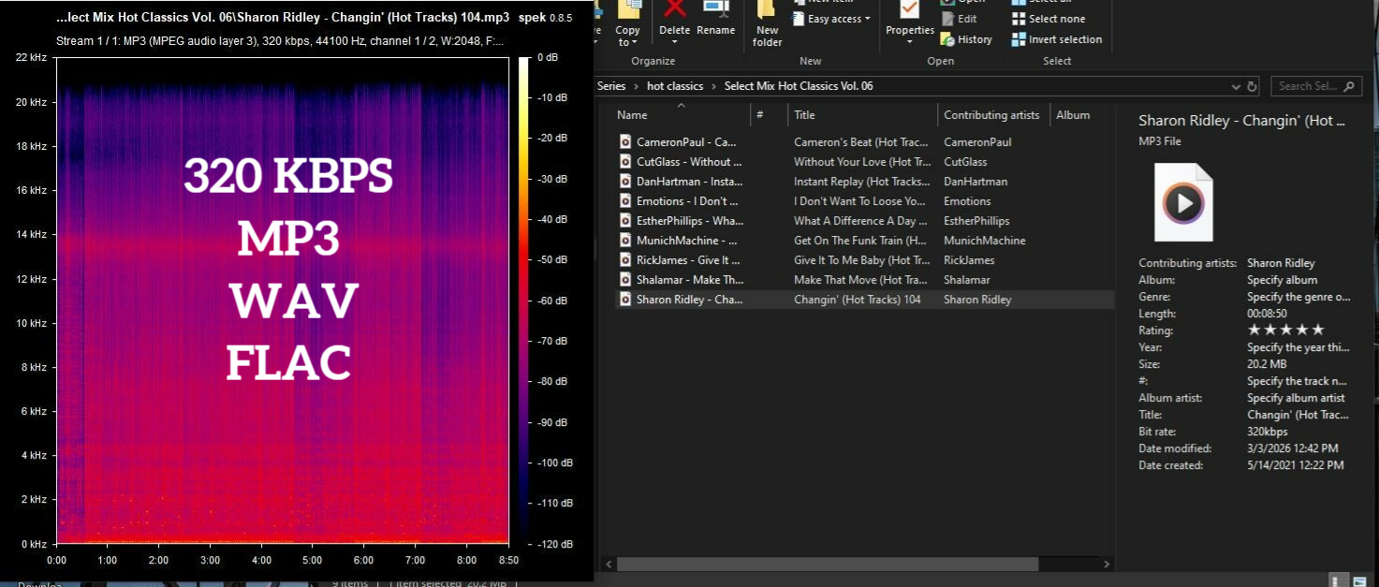This screenshot has width=1379, height=587.
Task: Click the Search Select Mix input box
Action: [1308, 86]
